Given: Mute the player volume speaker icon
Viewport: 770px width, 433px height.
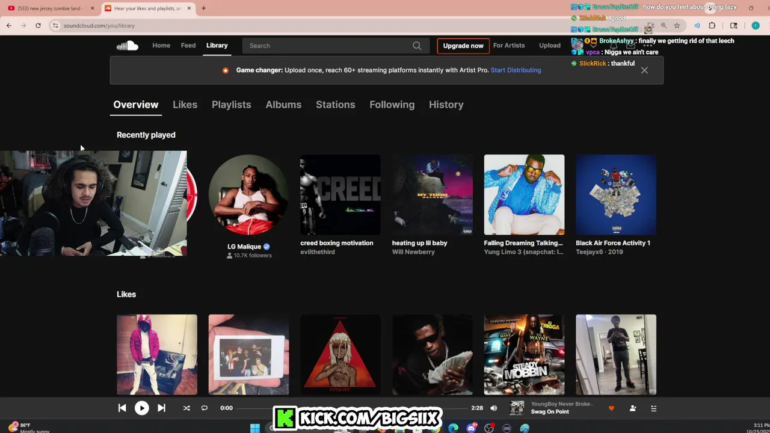Looking at the screenshot, I should tap(494, 408).
